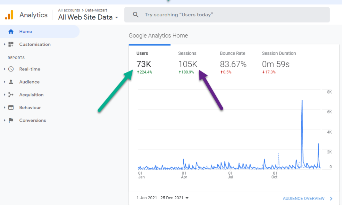Open the Home menu item
Viewport: 342px width, 205px height.
tap(40, 31)
